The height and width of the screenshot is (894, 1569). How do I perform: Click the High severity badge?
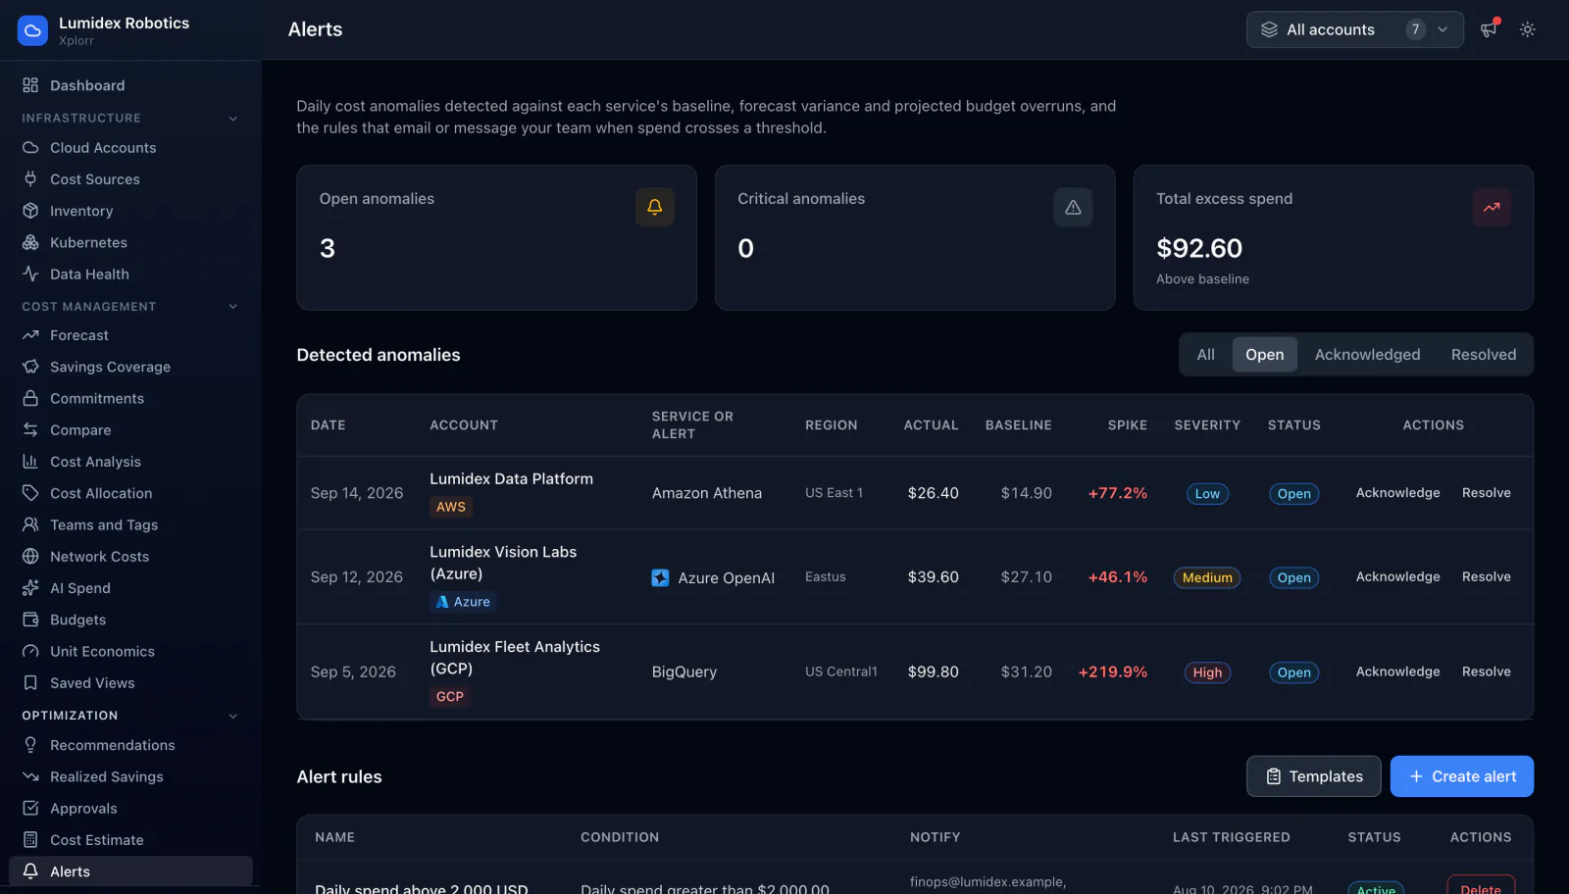(x=1207, y=672)
